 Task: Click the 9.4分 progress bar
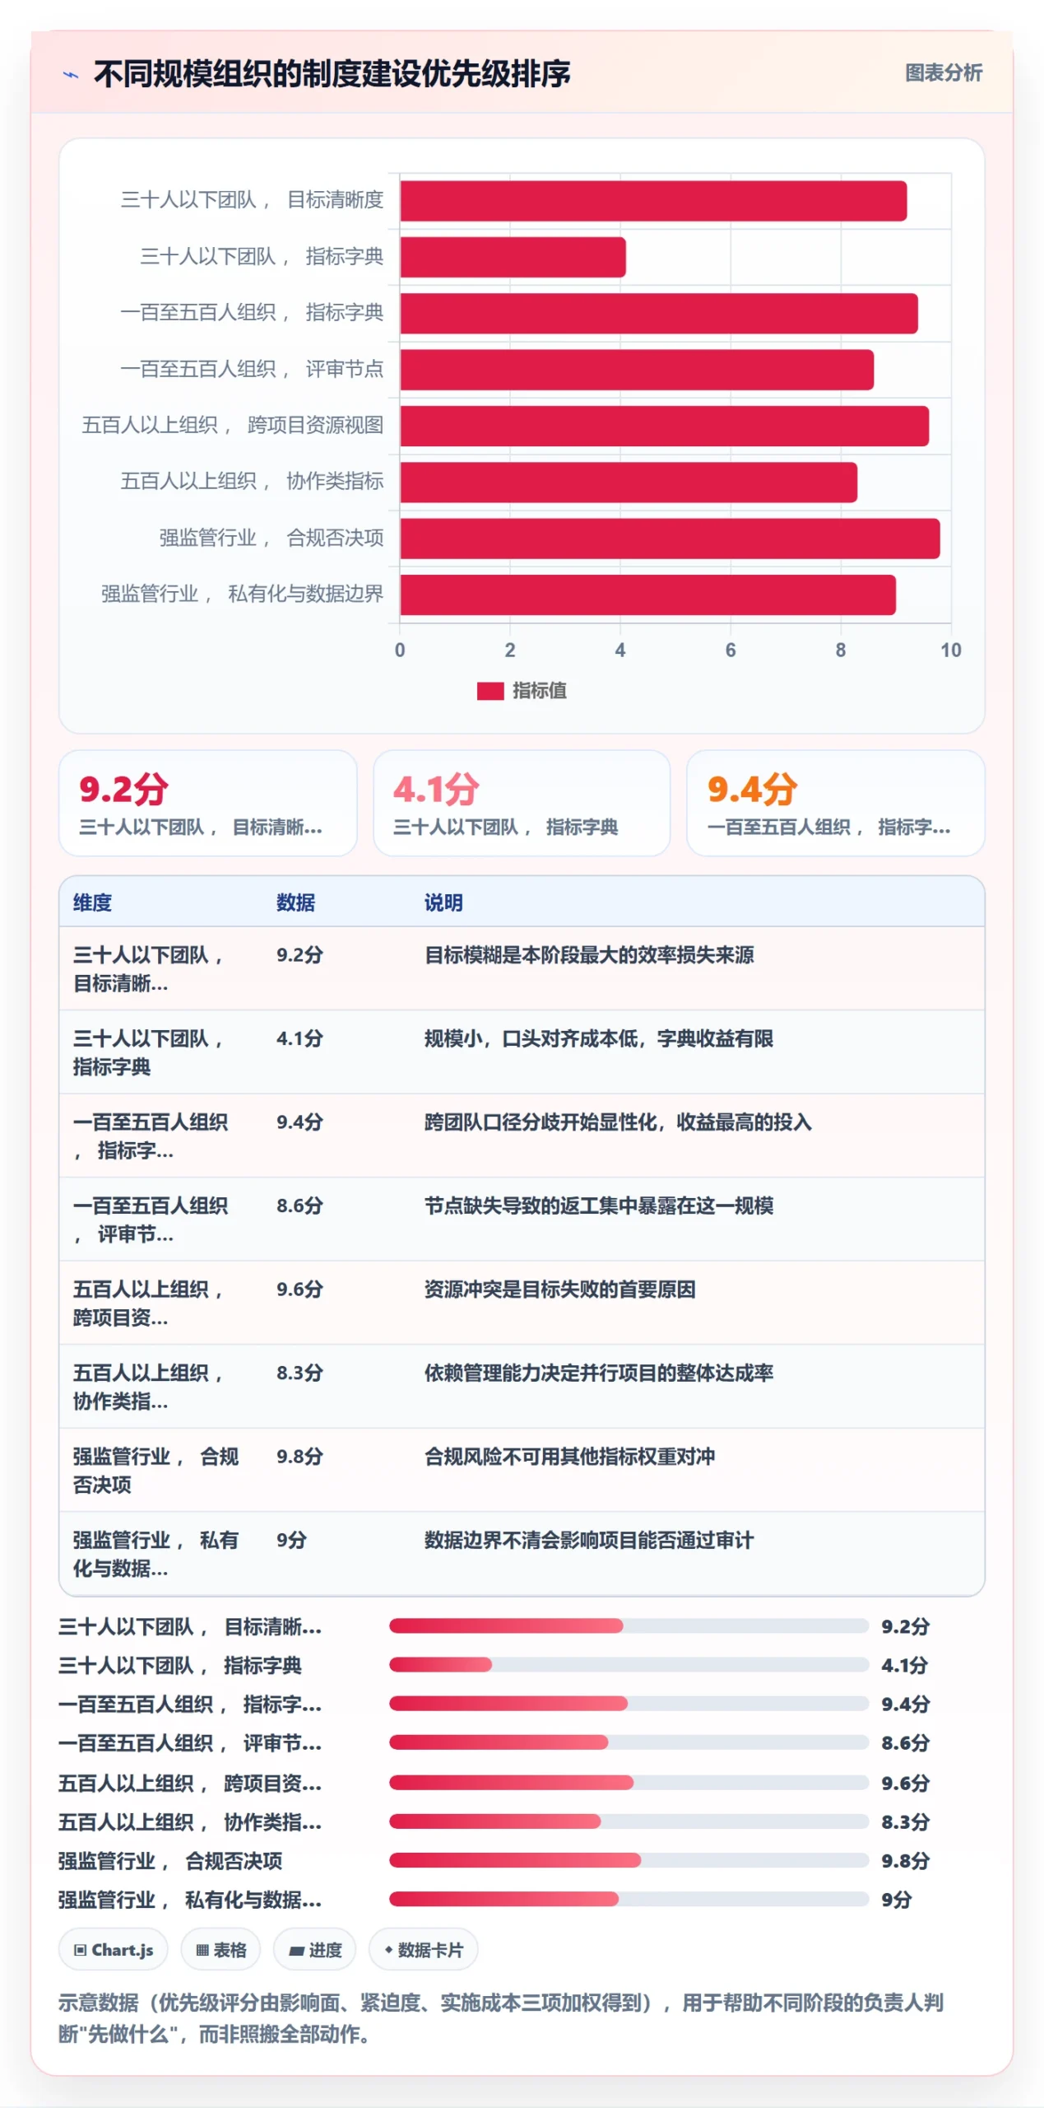pyautogui.click(x=629, y=1703)
